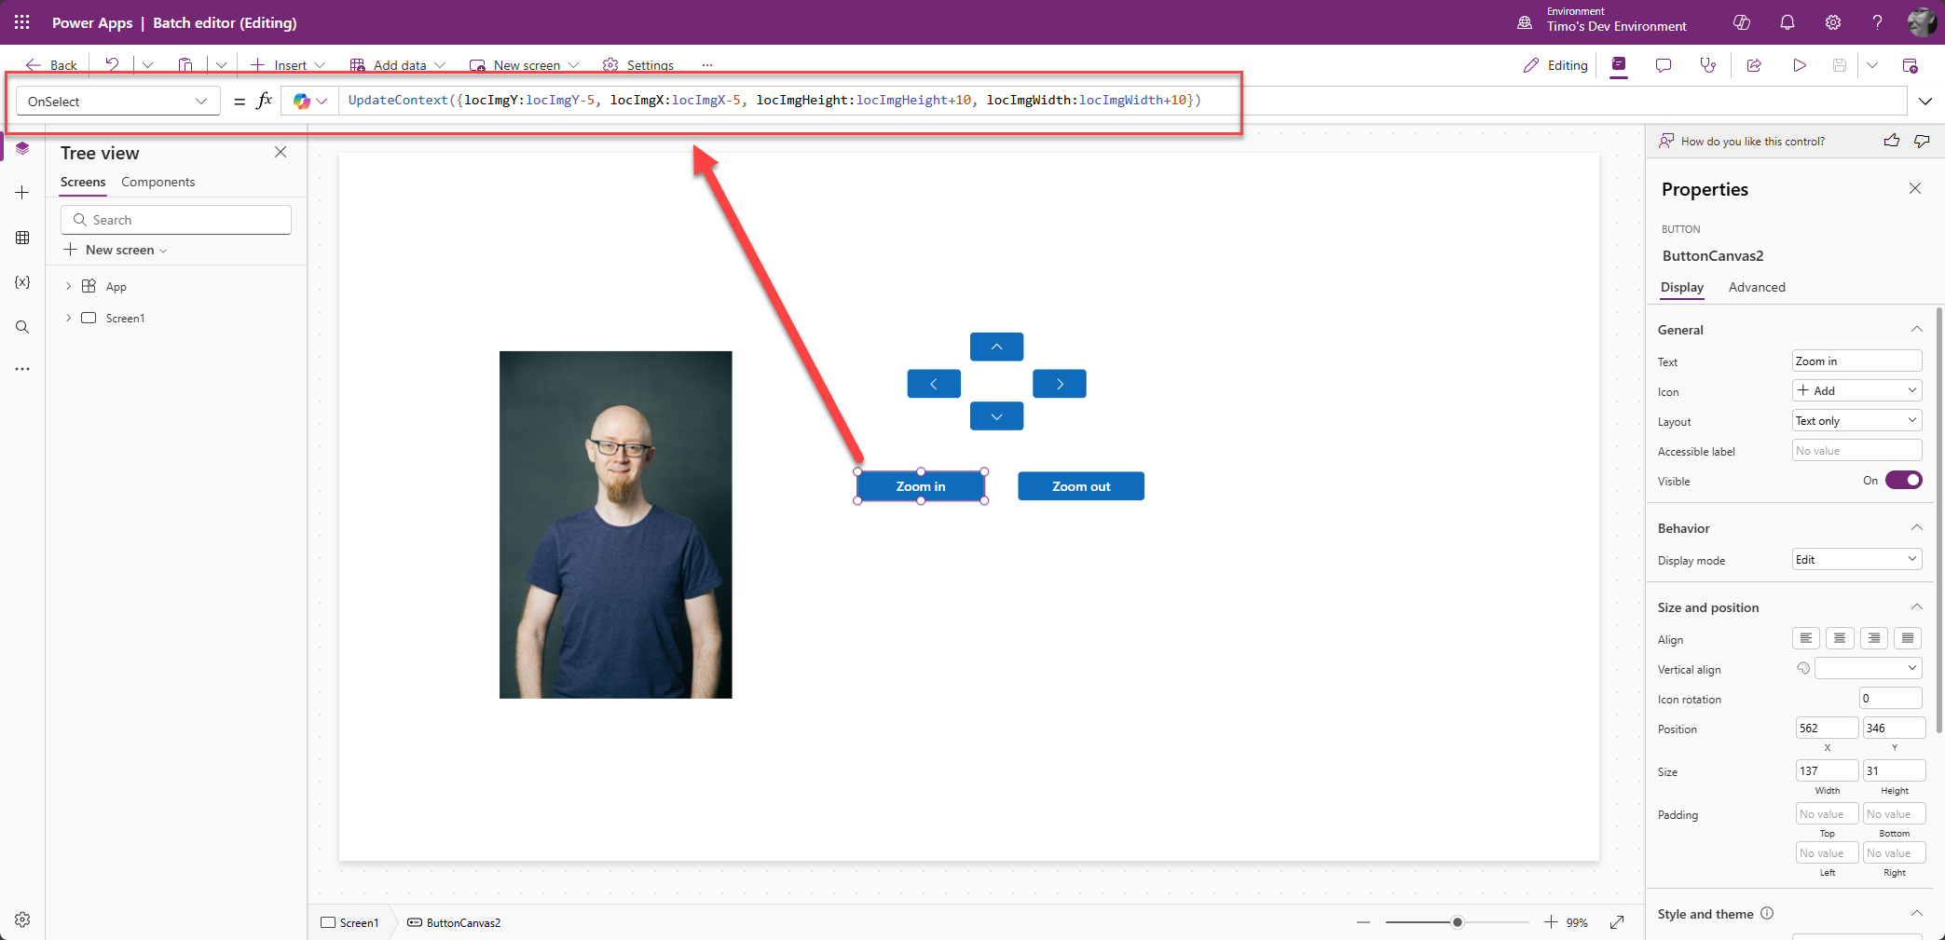Open the Data table icon in left rail
This screenshot has width=1945, height=940.
coord(22,238)
